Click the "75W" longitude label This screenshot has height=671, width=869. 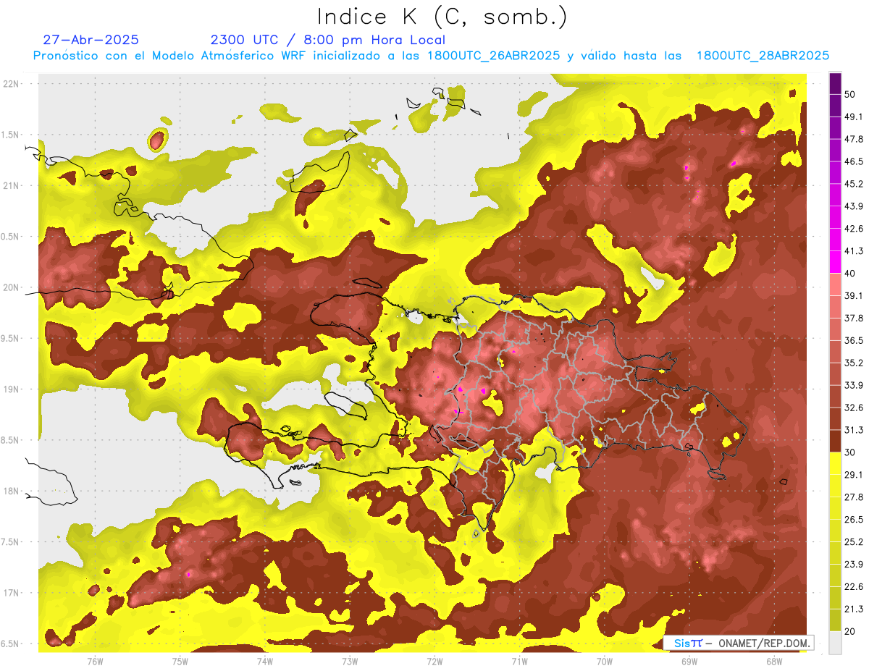(x=180, y=661)
